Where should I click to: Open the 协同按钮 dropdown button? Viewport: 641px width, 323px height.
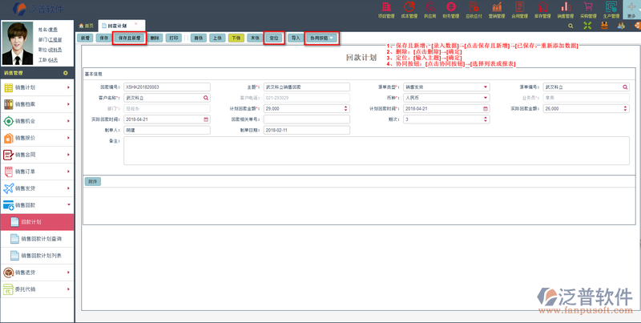pyautogui.click(x=322, y=38)
